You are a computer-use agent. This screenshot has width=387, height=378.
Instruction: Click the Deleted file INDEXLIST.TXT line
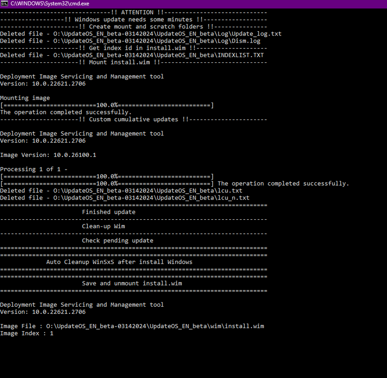pyautogui.click(x=132, y=55)
